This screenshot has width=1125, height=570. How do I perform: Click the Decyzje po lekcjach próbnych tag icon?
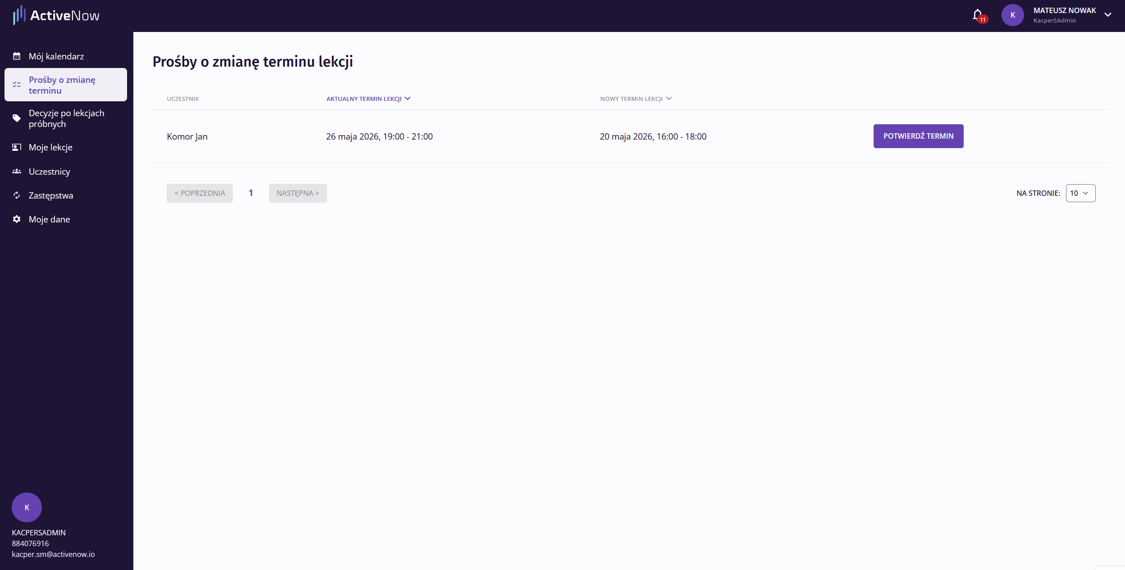click(x=17, y=118)
